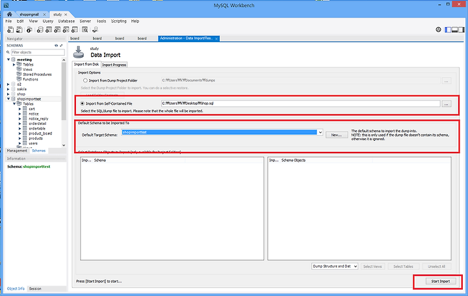Expand the notice_reply table node
Viewport: 468px width, 296px height.
coord(20,119)
